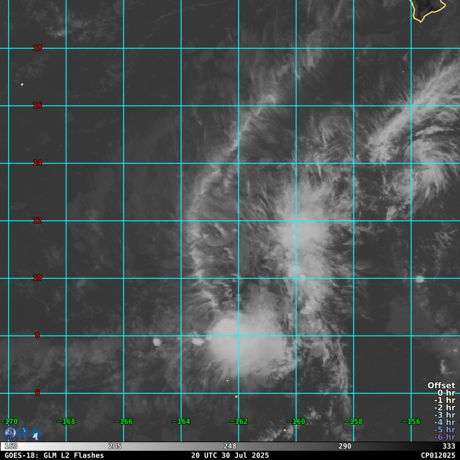Click the 248 value on the colorbar
This screenshot has width=460, height=460.
(230, 446)
